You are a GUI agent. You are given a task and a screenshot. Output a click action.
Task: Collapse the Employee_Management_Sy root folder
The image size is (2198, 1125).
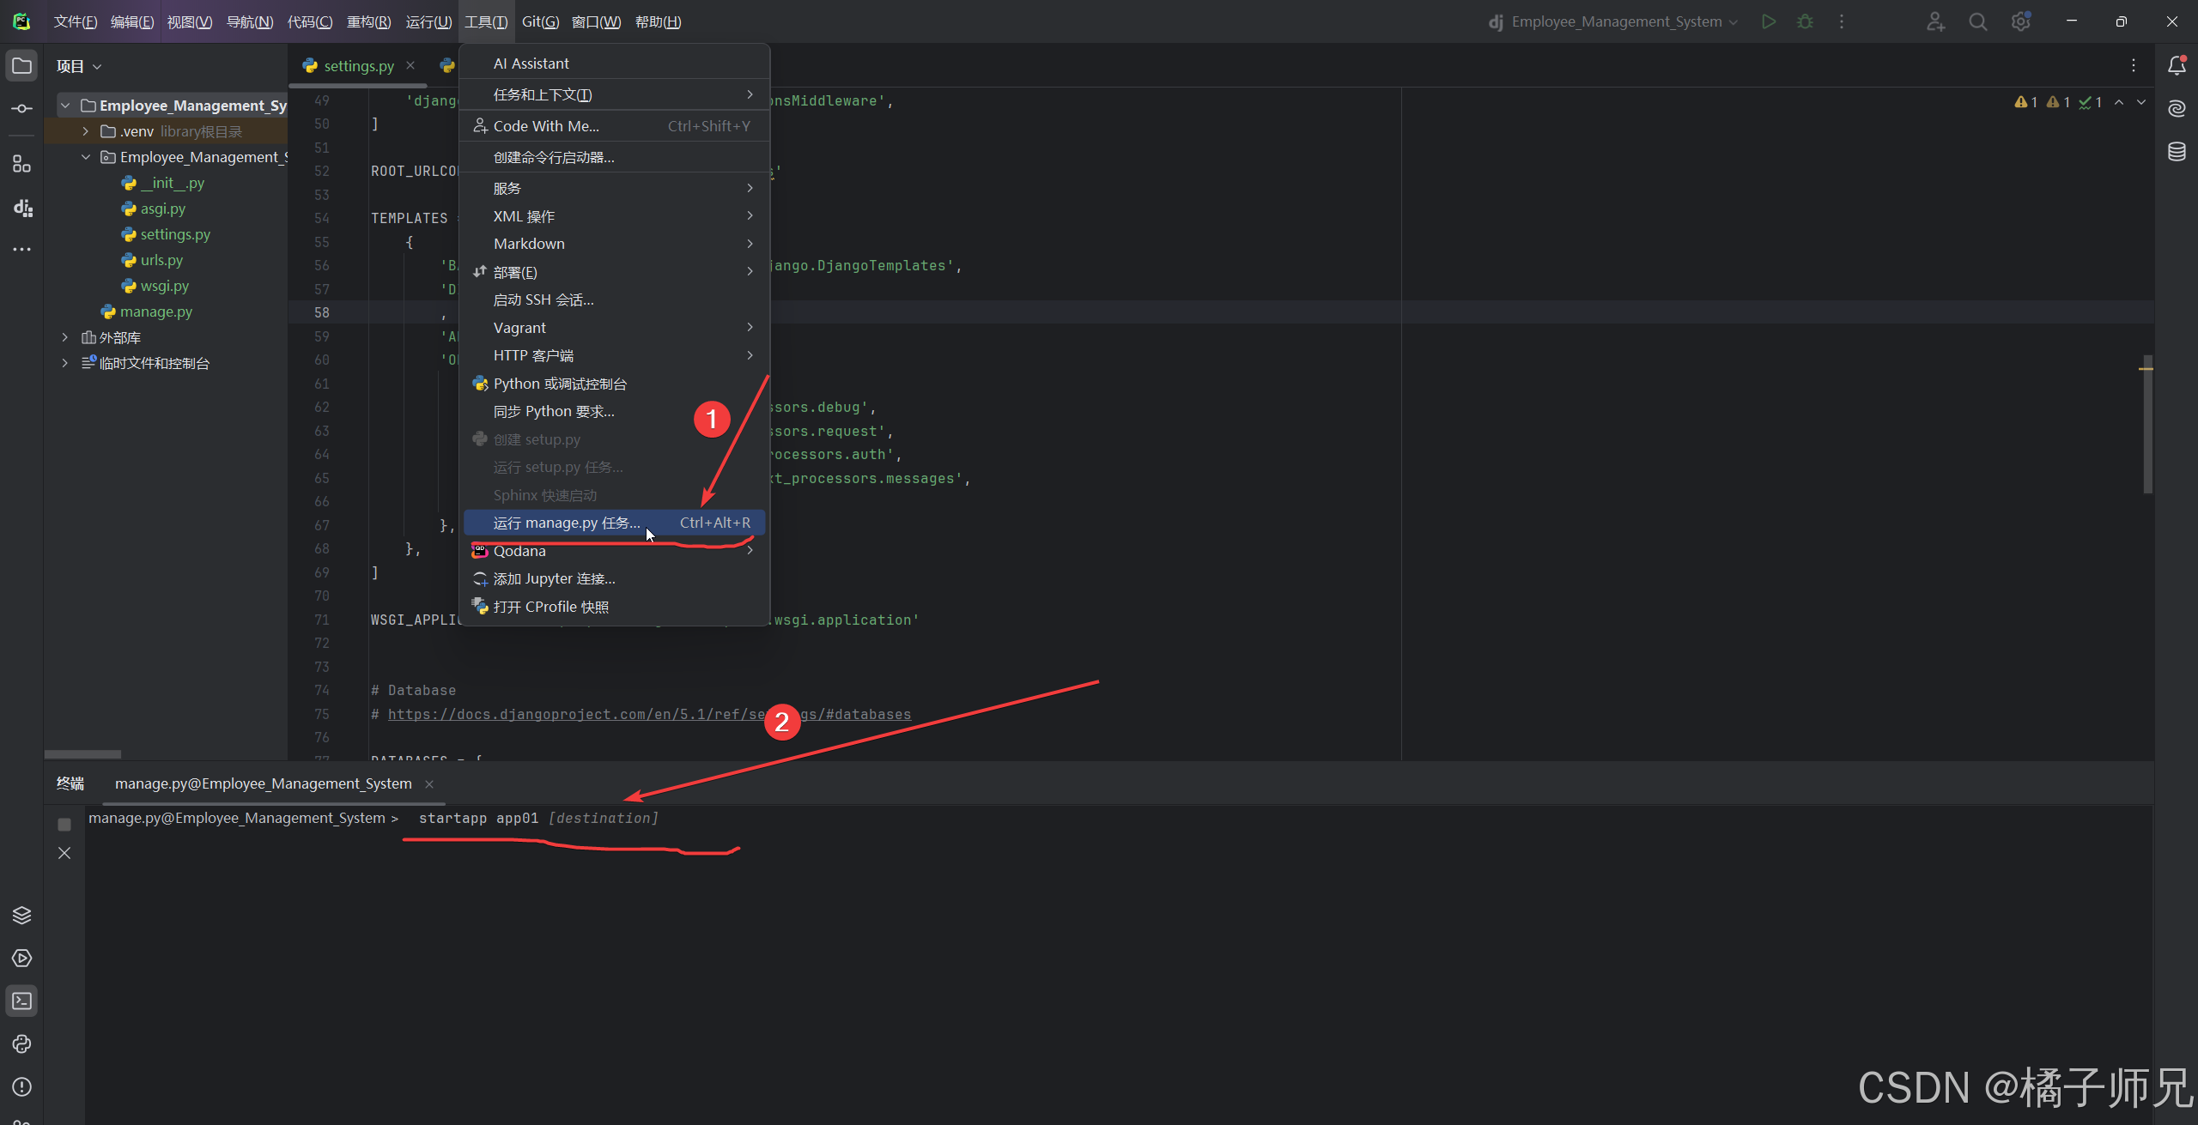tap(65, 106)
